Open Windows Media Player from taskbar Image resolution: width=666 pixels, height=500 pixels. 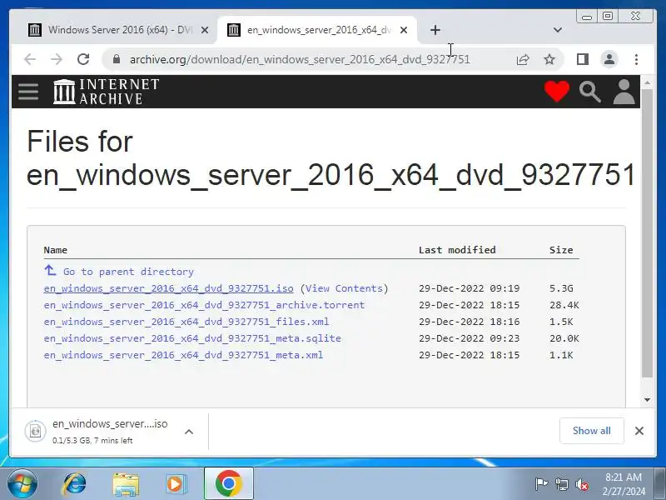click(176, 484)
